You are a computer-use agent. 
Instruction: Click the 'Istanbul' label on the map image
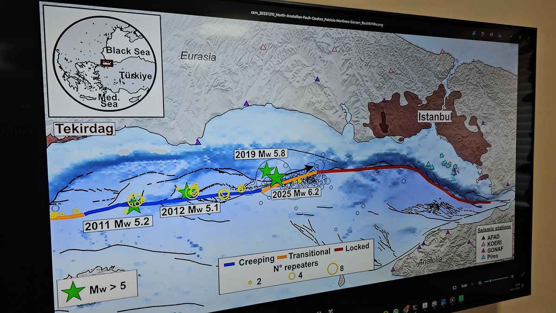(x=435, y=116)
